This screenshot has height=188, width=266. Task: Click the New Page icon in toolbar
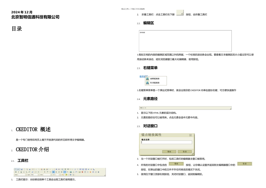tap(24, 169)
